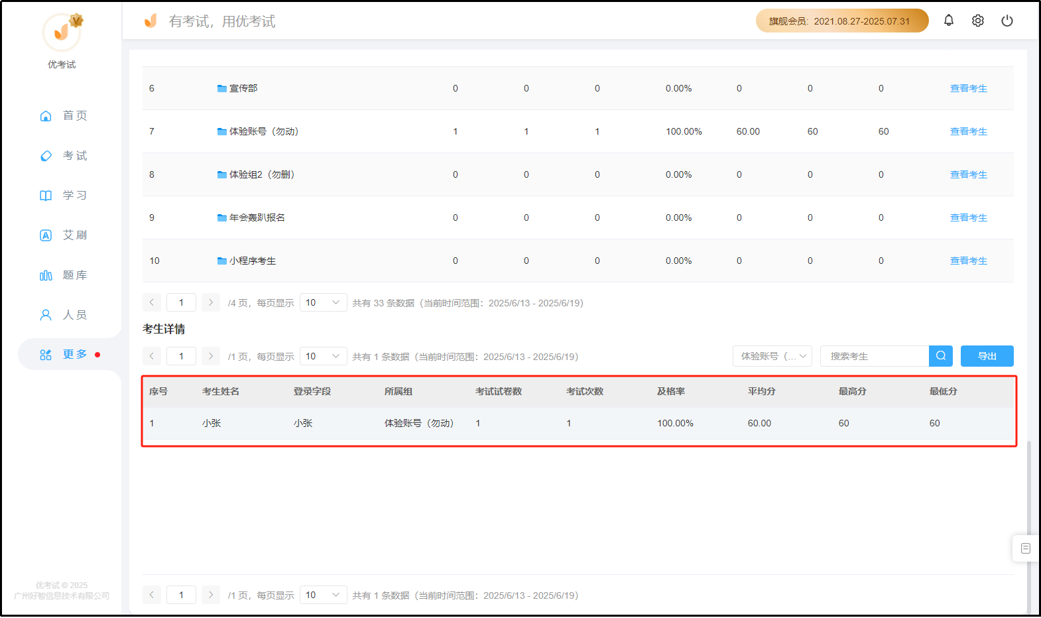This screenshot has height=618, width=1041.
Task: Click the 及格率 column header
Action: click(x=671, y=391)
